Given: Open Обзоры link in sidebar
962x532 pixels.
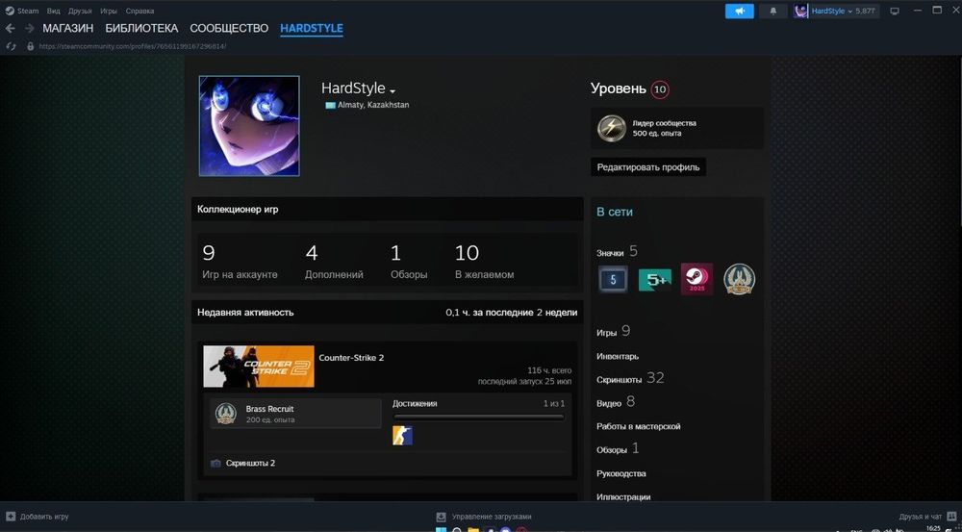Looking at the screenshot, I should pos(612,450).
